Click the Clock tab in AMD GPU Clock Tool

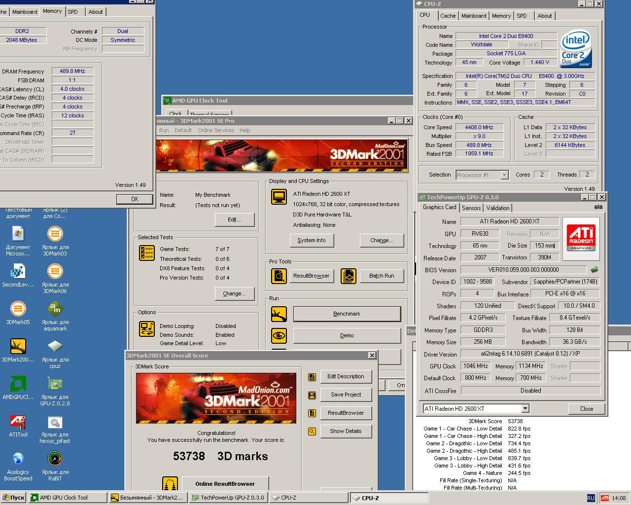pos(175,113)
